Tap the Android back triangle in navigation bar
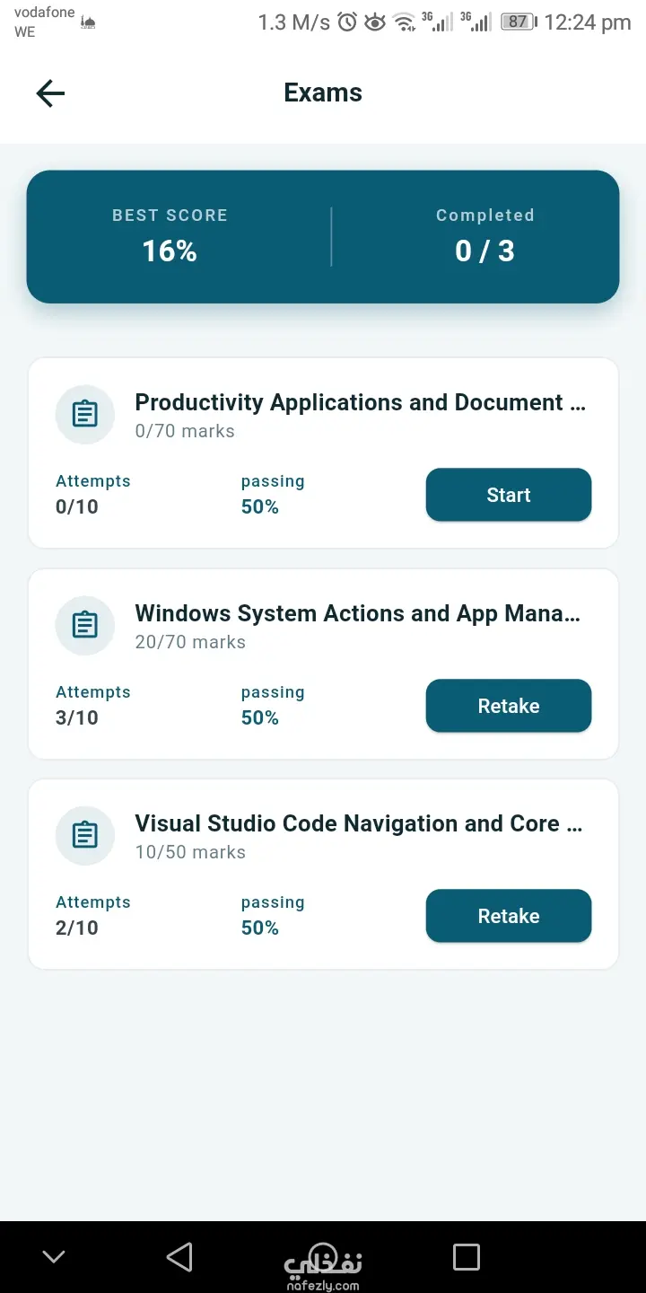 (x=179, y=1256)
